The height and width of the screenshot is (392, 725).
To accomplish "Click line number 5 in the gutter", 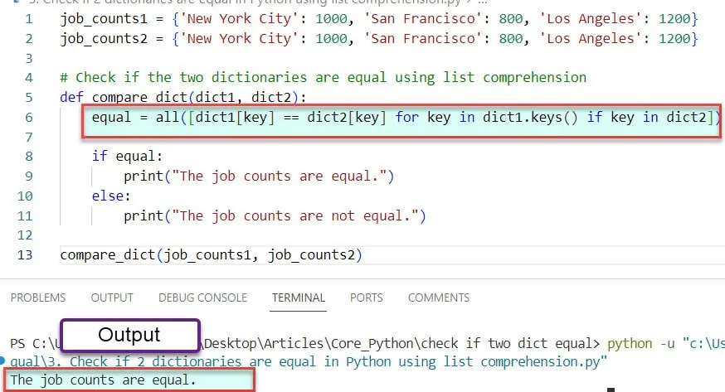I will click(29, 98).
